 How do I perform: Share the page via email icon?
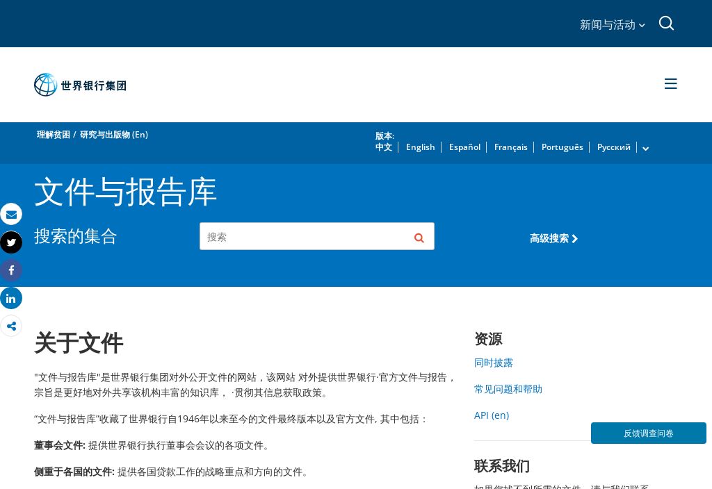[11, 215]
